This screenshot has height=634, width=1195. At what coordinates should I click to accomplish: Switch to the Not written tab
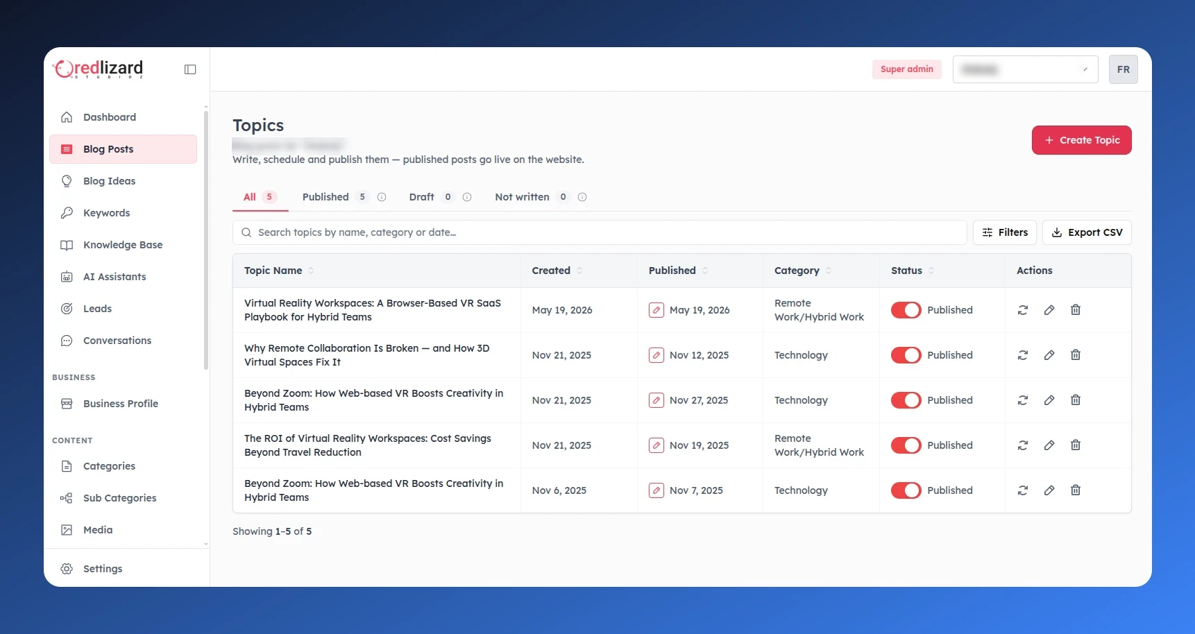click(532, 197)
